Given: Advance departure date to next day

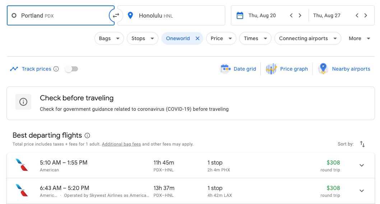Looking at the screenshot, I should pyautogui.click(x=300, y=15).
